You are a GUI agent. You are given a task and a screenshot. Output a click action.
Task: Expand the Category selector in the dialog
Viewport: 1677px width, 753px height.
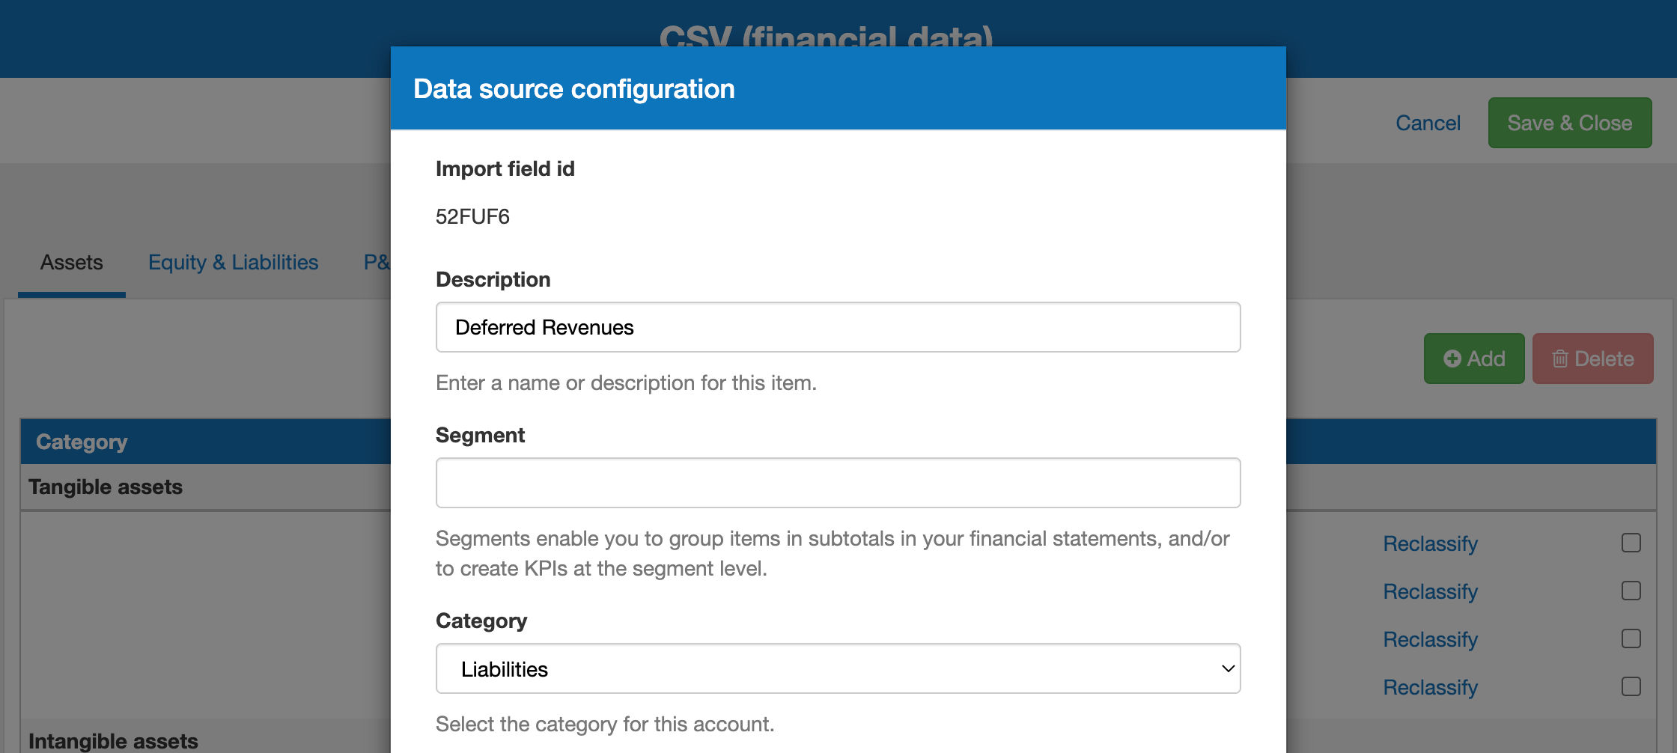click(x=838, y=668)
